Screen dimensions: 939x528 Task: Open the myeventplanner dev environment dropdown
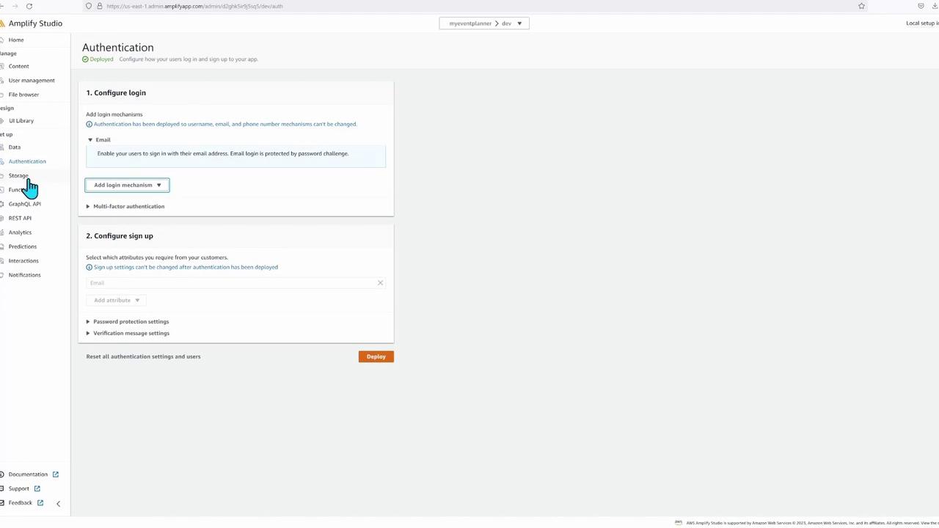pyautogui.click(x=484, y=23)
